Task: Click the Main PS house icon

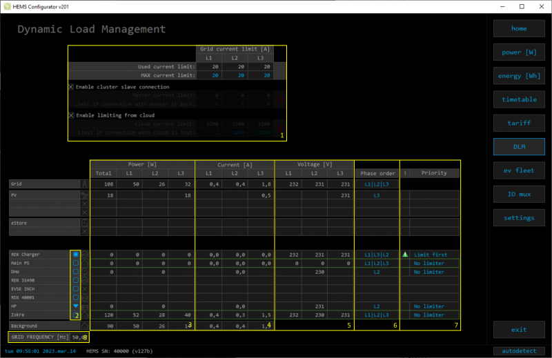Action: pyautogui.click(x=85, y=263)
